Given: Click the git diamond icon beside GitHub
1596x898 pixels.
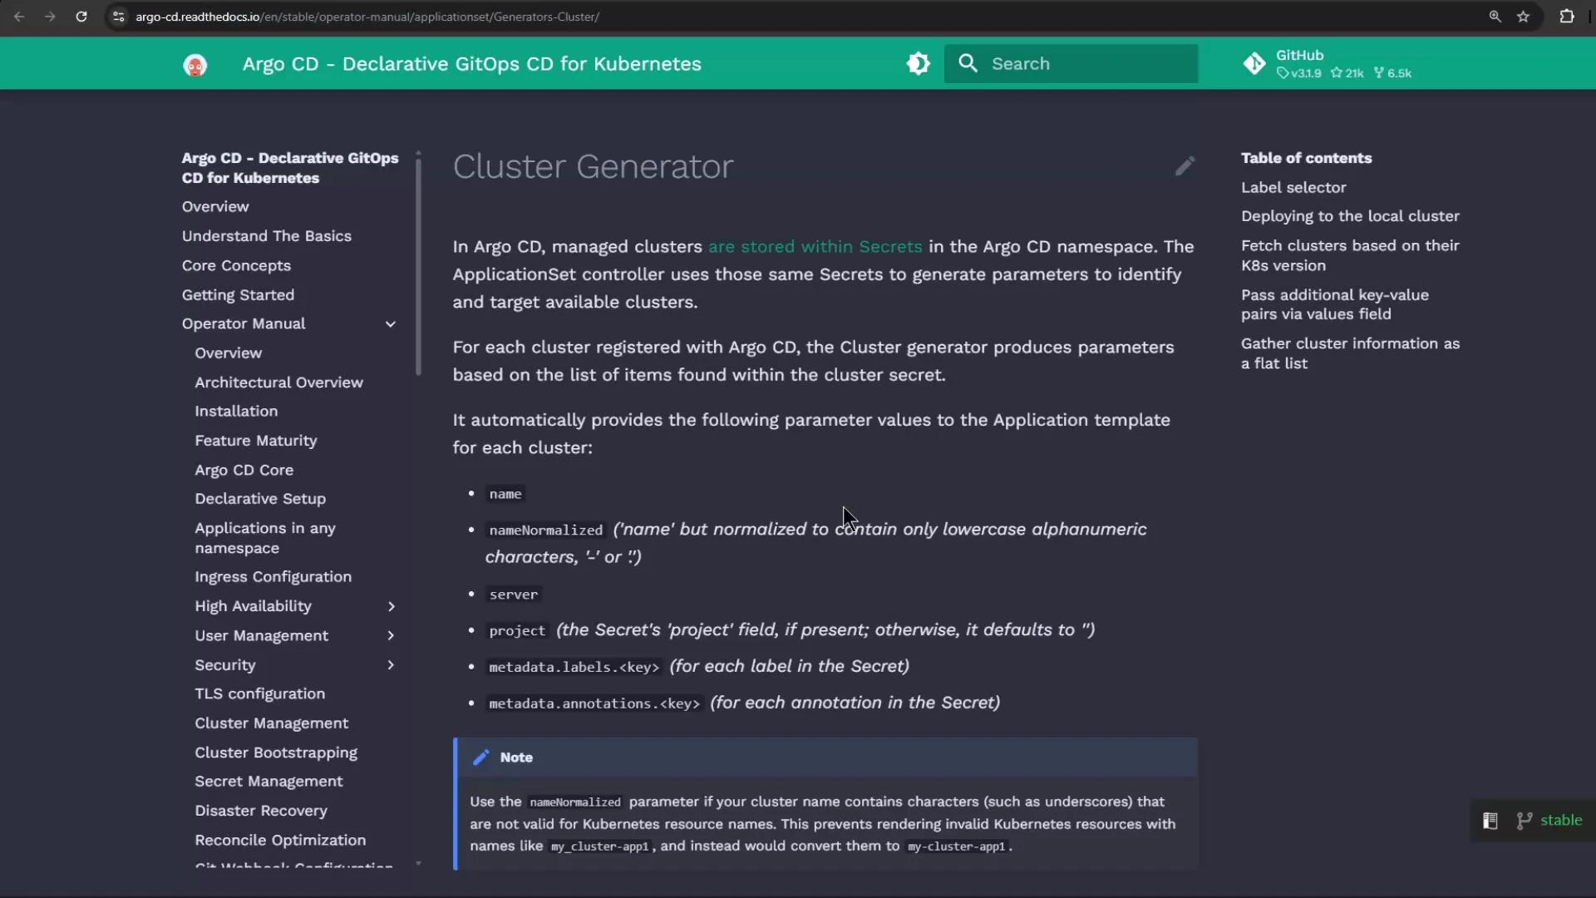Looking at the screenshot, I should [x=1254, y=63].
